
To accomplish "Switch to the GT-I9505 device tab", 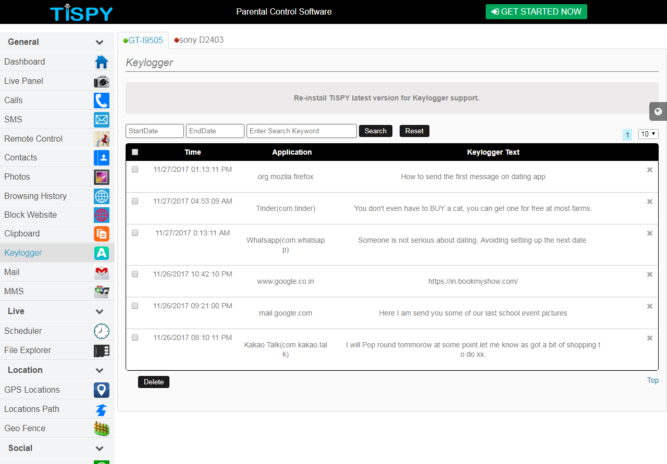I will tap(143, 40).
